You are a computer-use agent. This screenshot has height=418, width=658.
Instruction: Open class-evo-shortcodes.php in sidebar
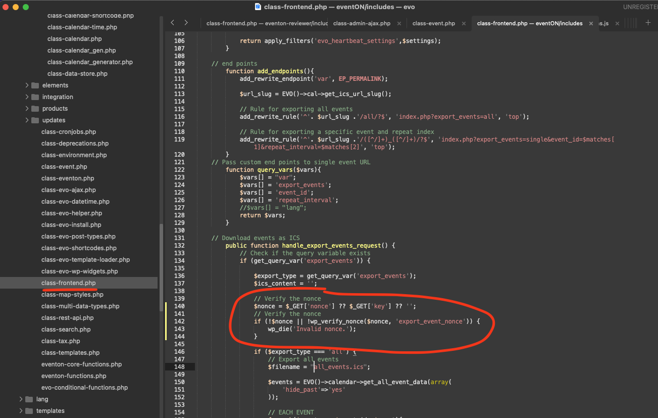[x=79, y=248]
